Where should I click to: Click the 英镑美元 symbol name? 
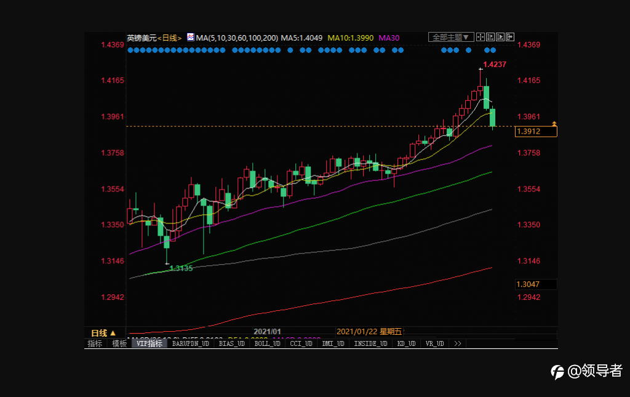(142, 38)
